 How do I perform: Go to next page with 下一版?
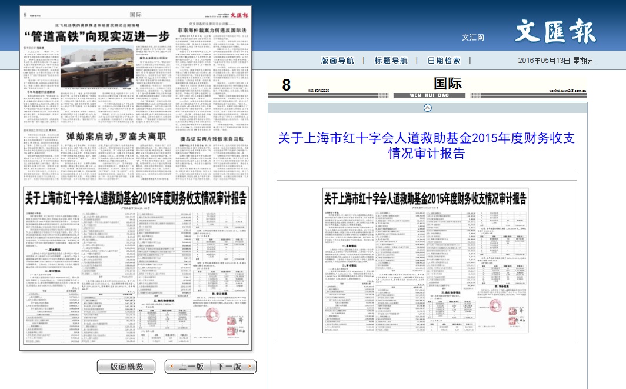pyautogui.click(x=234, y=367)
